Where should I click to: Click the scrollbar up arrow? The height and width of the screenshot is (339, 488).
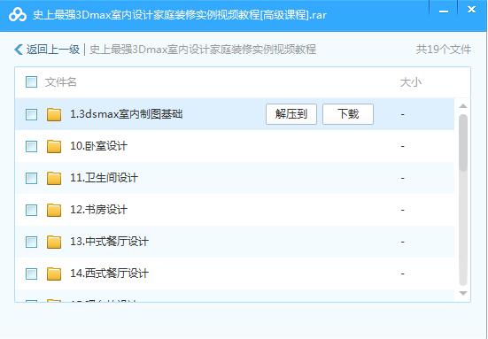pos(463,106)
